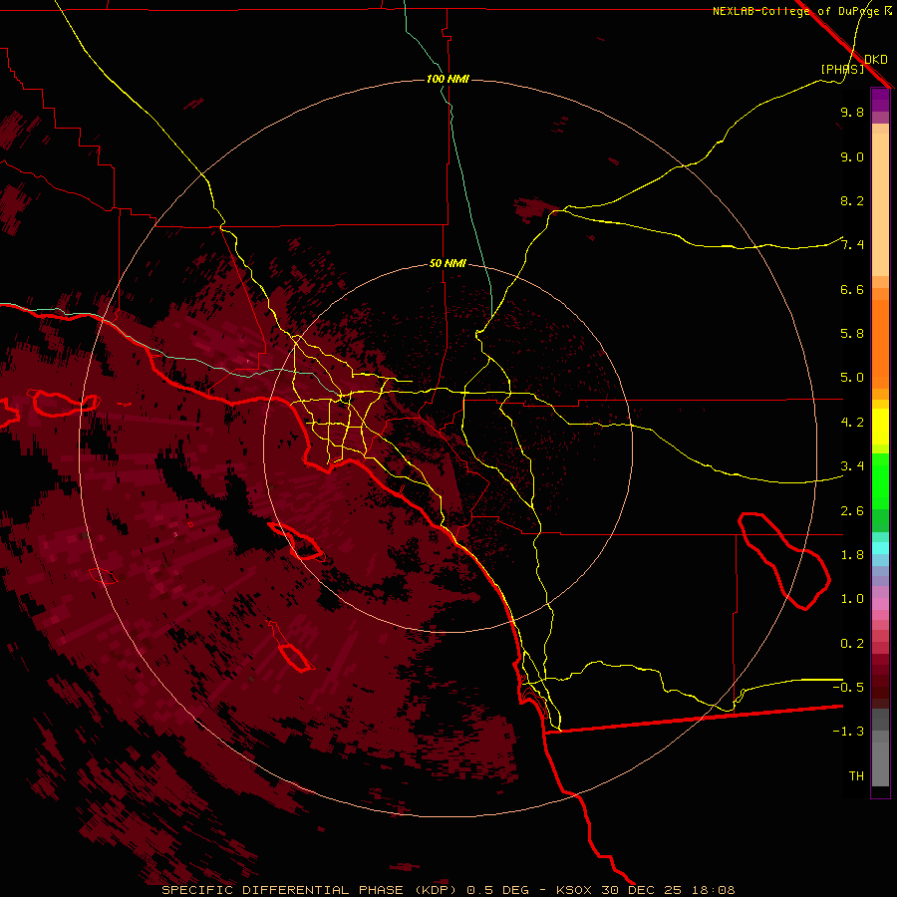Click the 9.8 scale value label
This screenshot has height=897, width=897.
851,113
